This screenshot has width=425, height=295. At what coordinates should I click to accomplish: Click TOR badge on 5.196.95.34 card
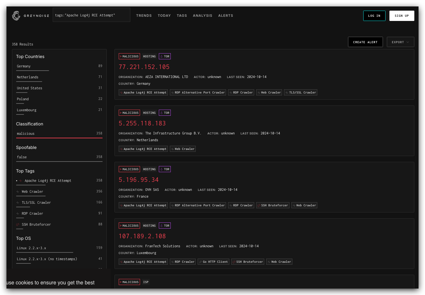[165, 169]
